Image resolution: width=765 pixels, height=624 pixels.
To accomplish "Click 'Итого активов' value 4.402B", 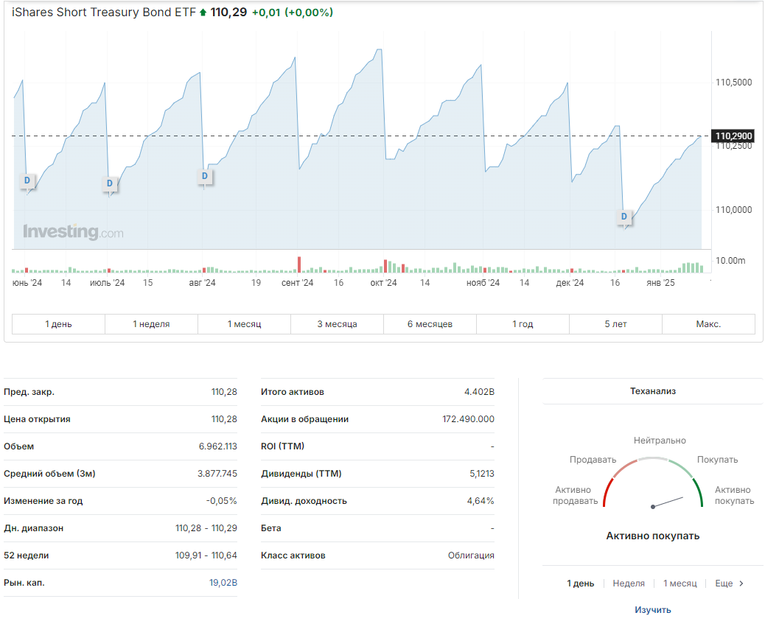I will pos(479,392).
